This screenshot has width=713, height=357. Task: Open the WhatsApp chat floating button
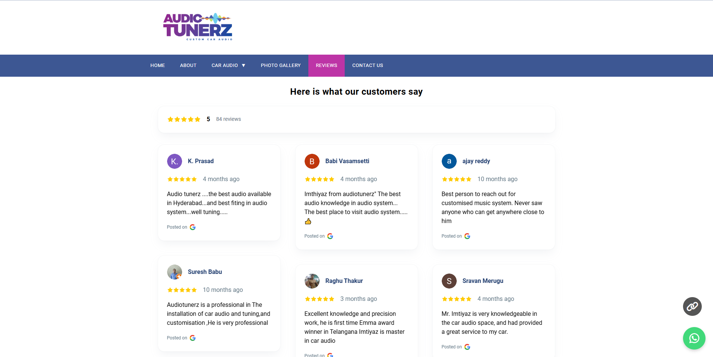tap(694, 338)
